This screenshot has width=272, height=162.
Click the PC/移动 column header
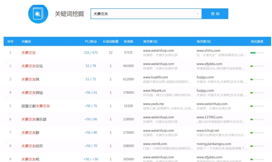(91, 41)
